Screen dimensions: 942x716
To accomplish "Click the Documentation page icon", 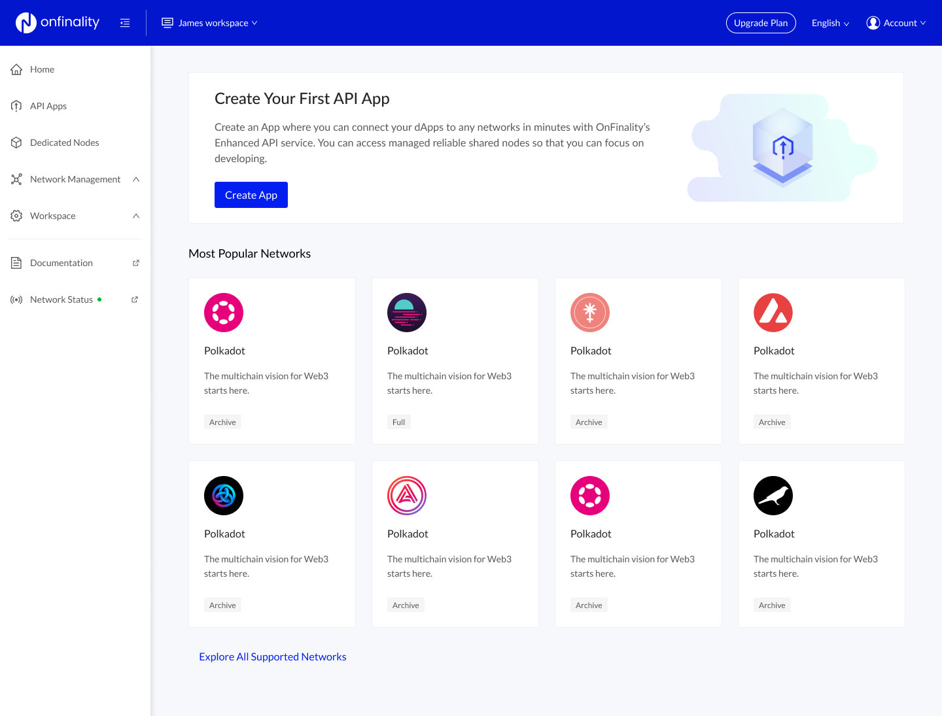I will [x=16, y=263].
